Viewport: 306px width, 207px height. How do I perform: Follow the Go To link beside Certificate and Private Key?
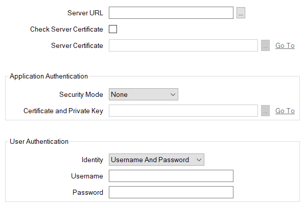(x=285, y=111)
